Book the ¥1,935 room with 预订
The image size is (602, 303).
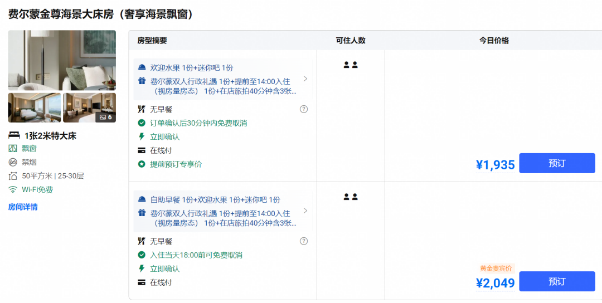557,163
